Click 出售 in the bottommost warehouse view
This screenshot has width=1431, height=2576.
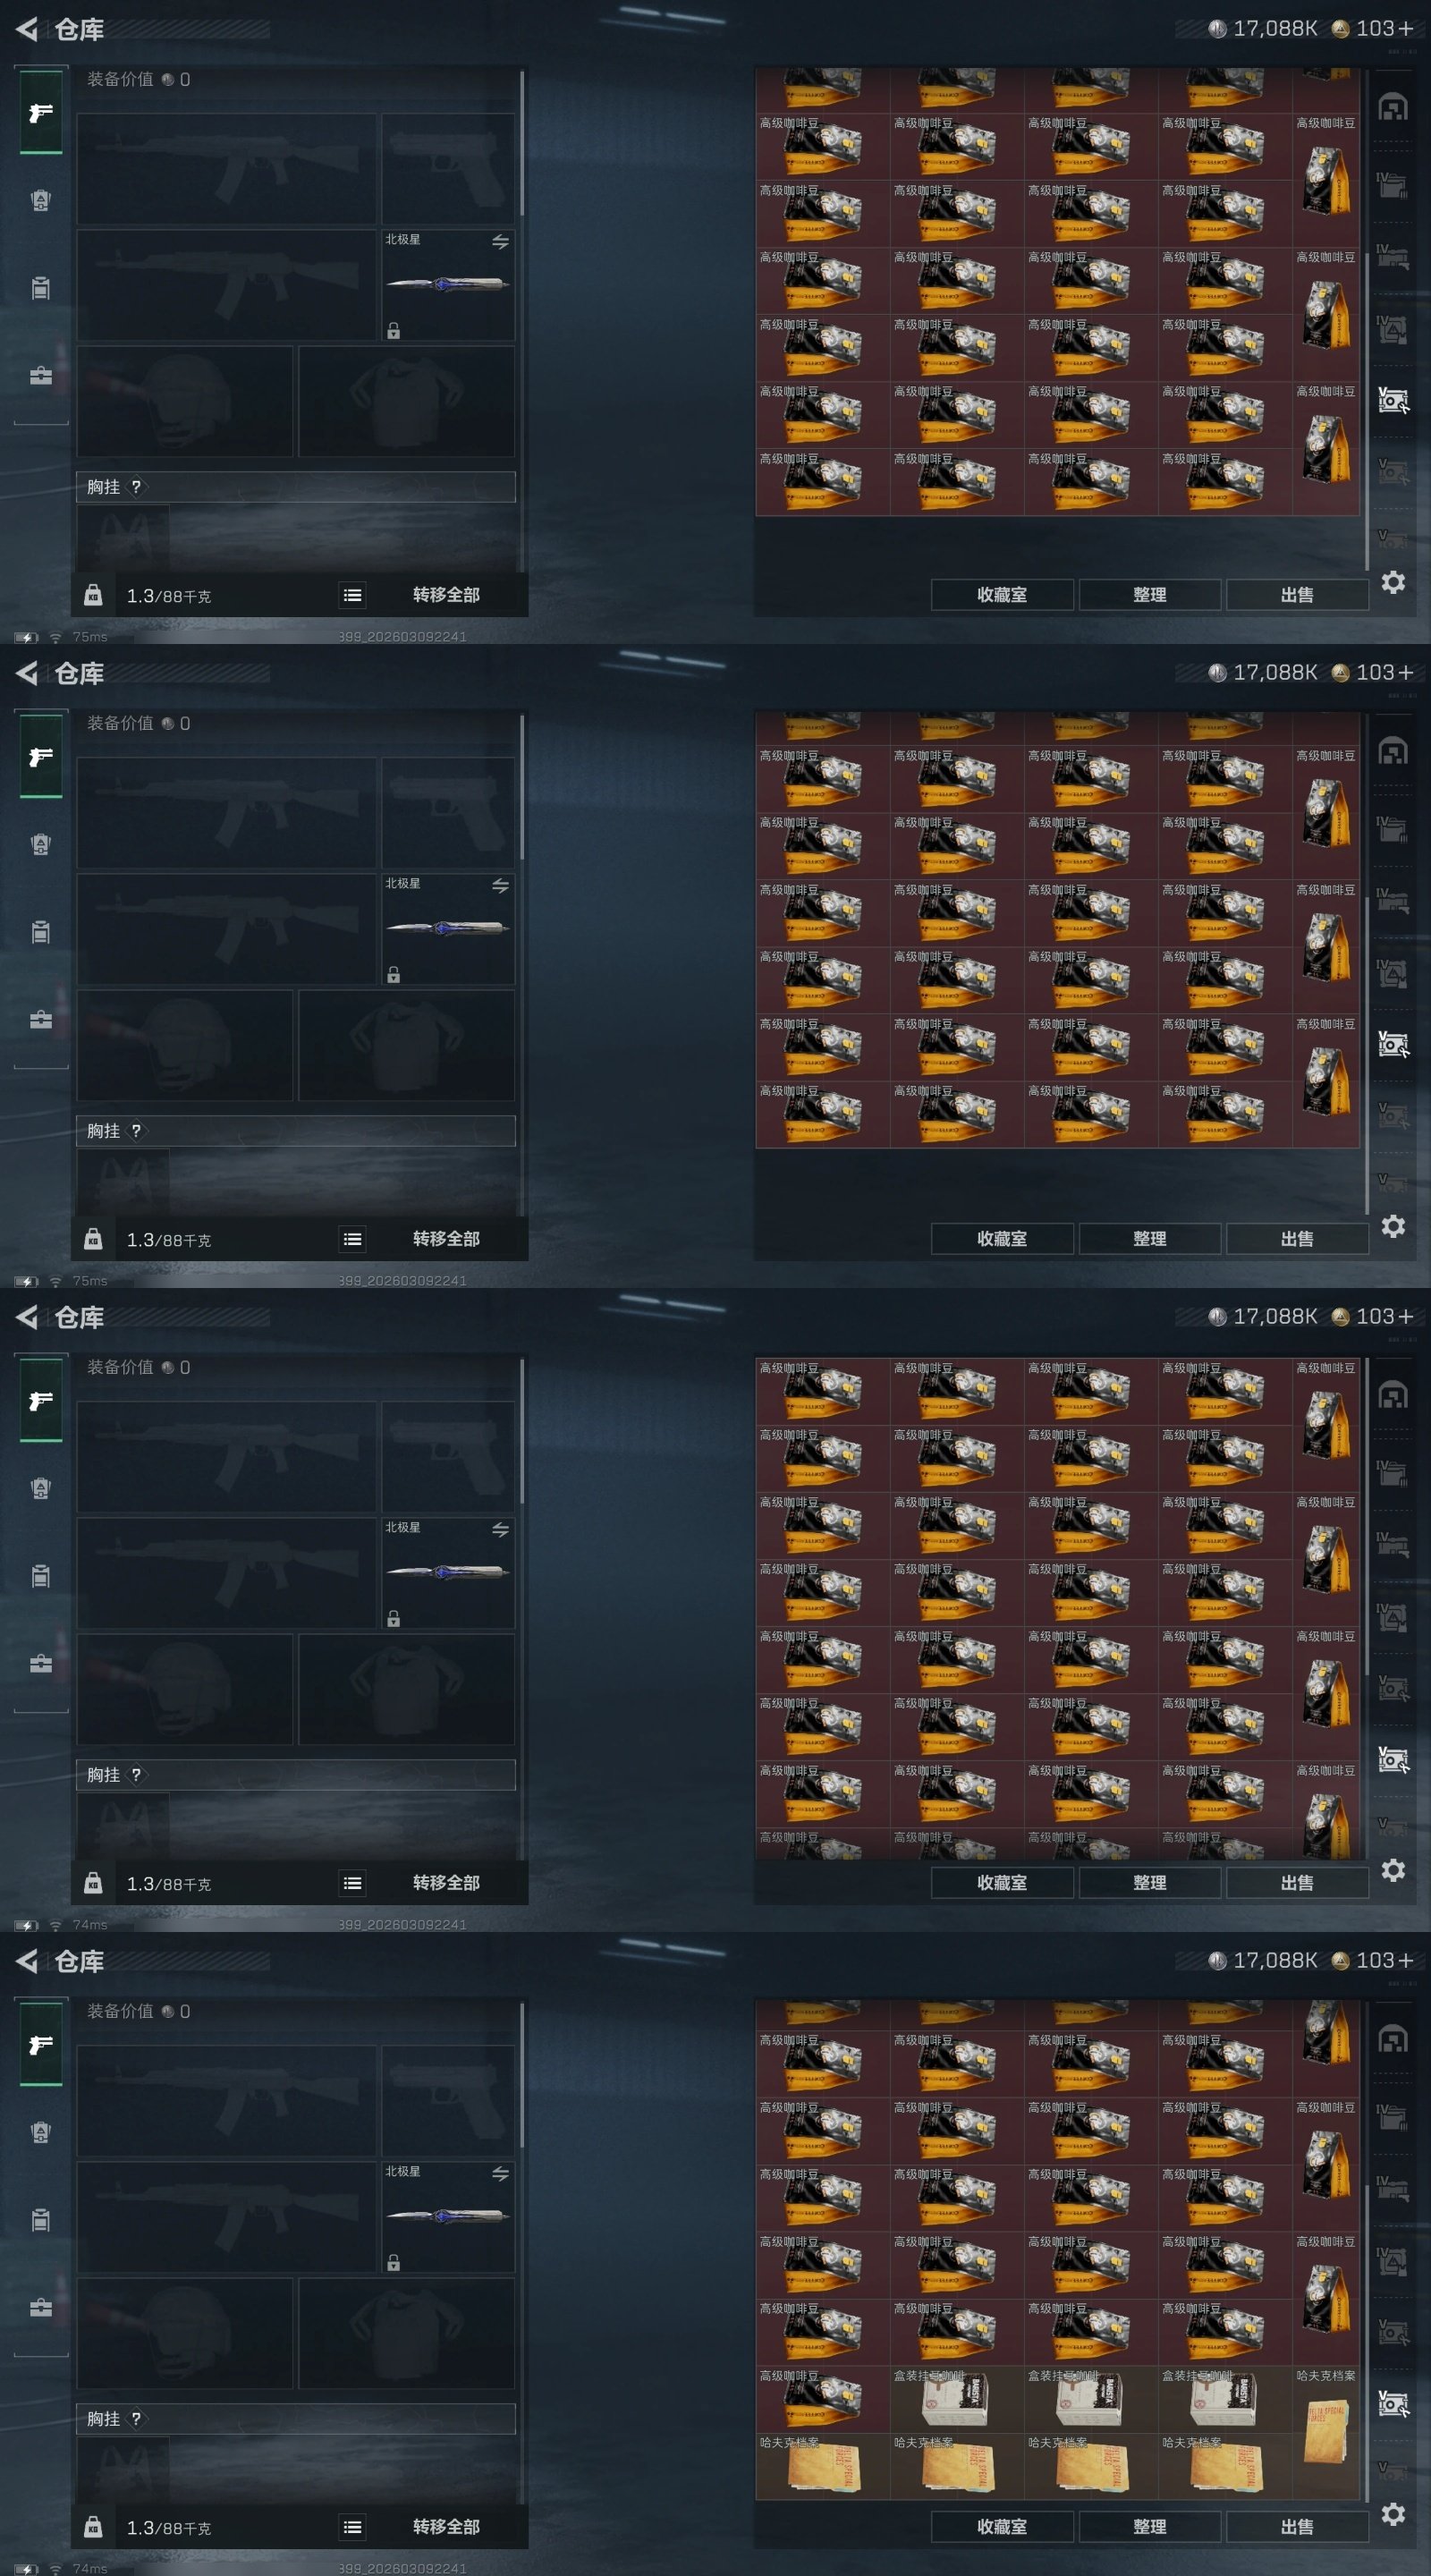point(1297,2526)
